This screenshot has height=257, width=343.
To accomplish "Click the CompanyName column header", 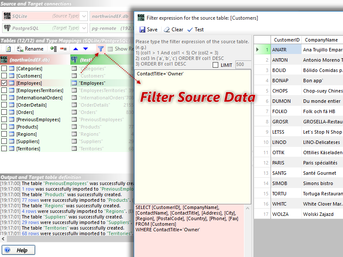I will [x=322, y=40].
